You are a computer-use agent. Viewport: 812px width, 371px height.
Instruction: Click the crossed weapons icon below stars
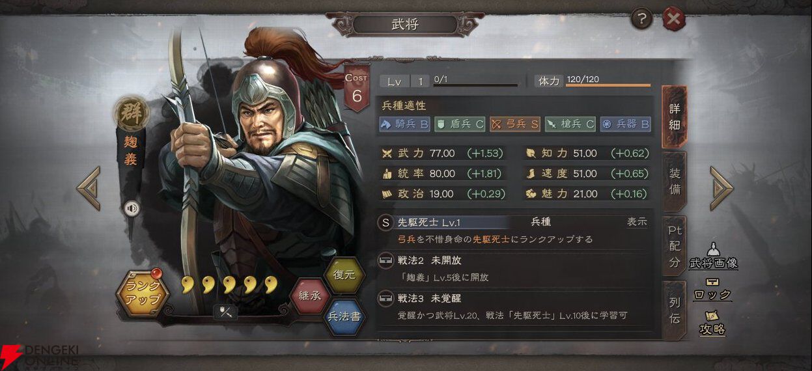[x=225, y=313]
